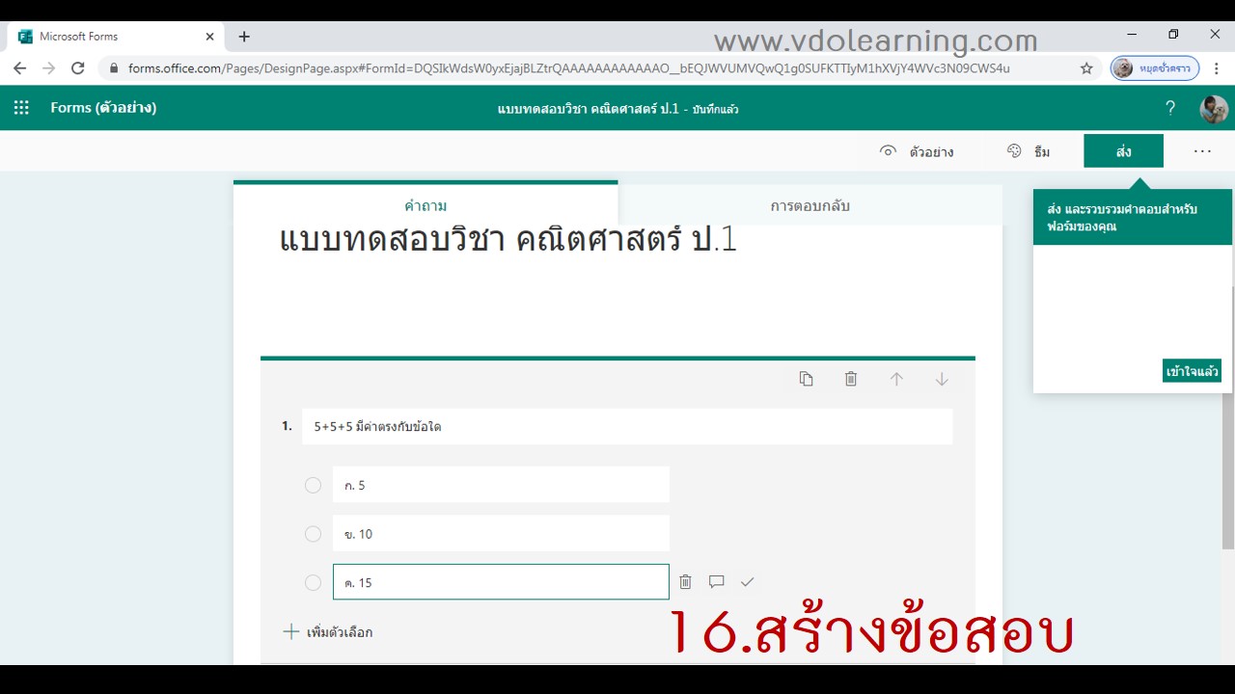
Task: Open the more options ellipsis menu
Action: (x=1201, y=151)
